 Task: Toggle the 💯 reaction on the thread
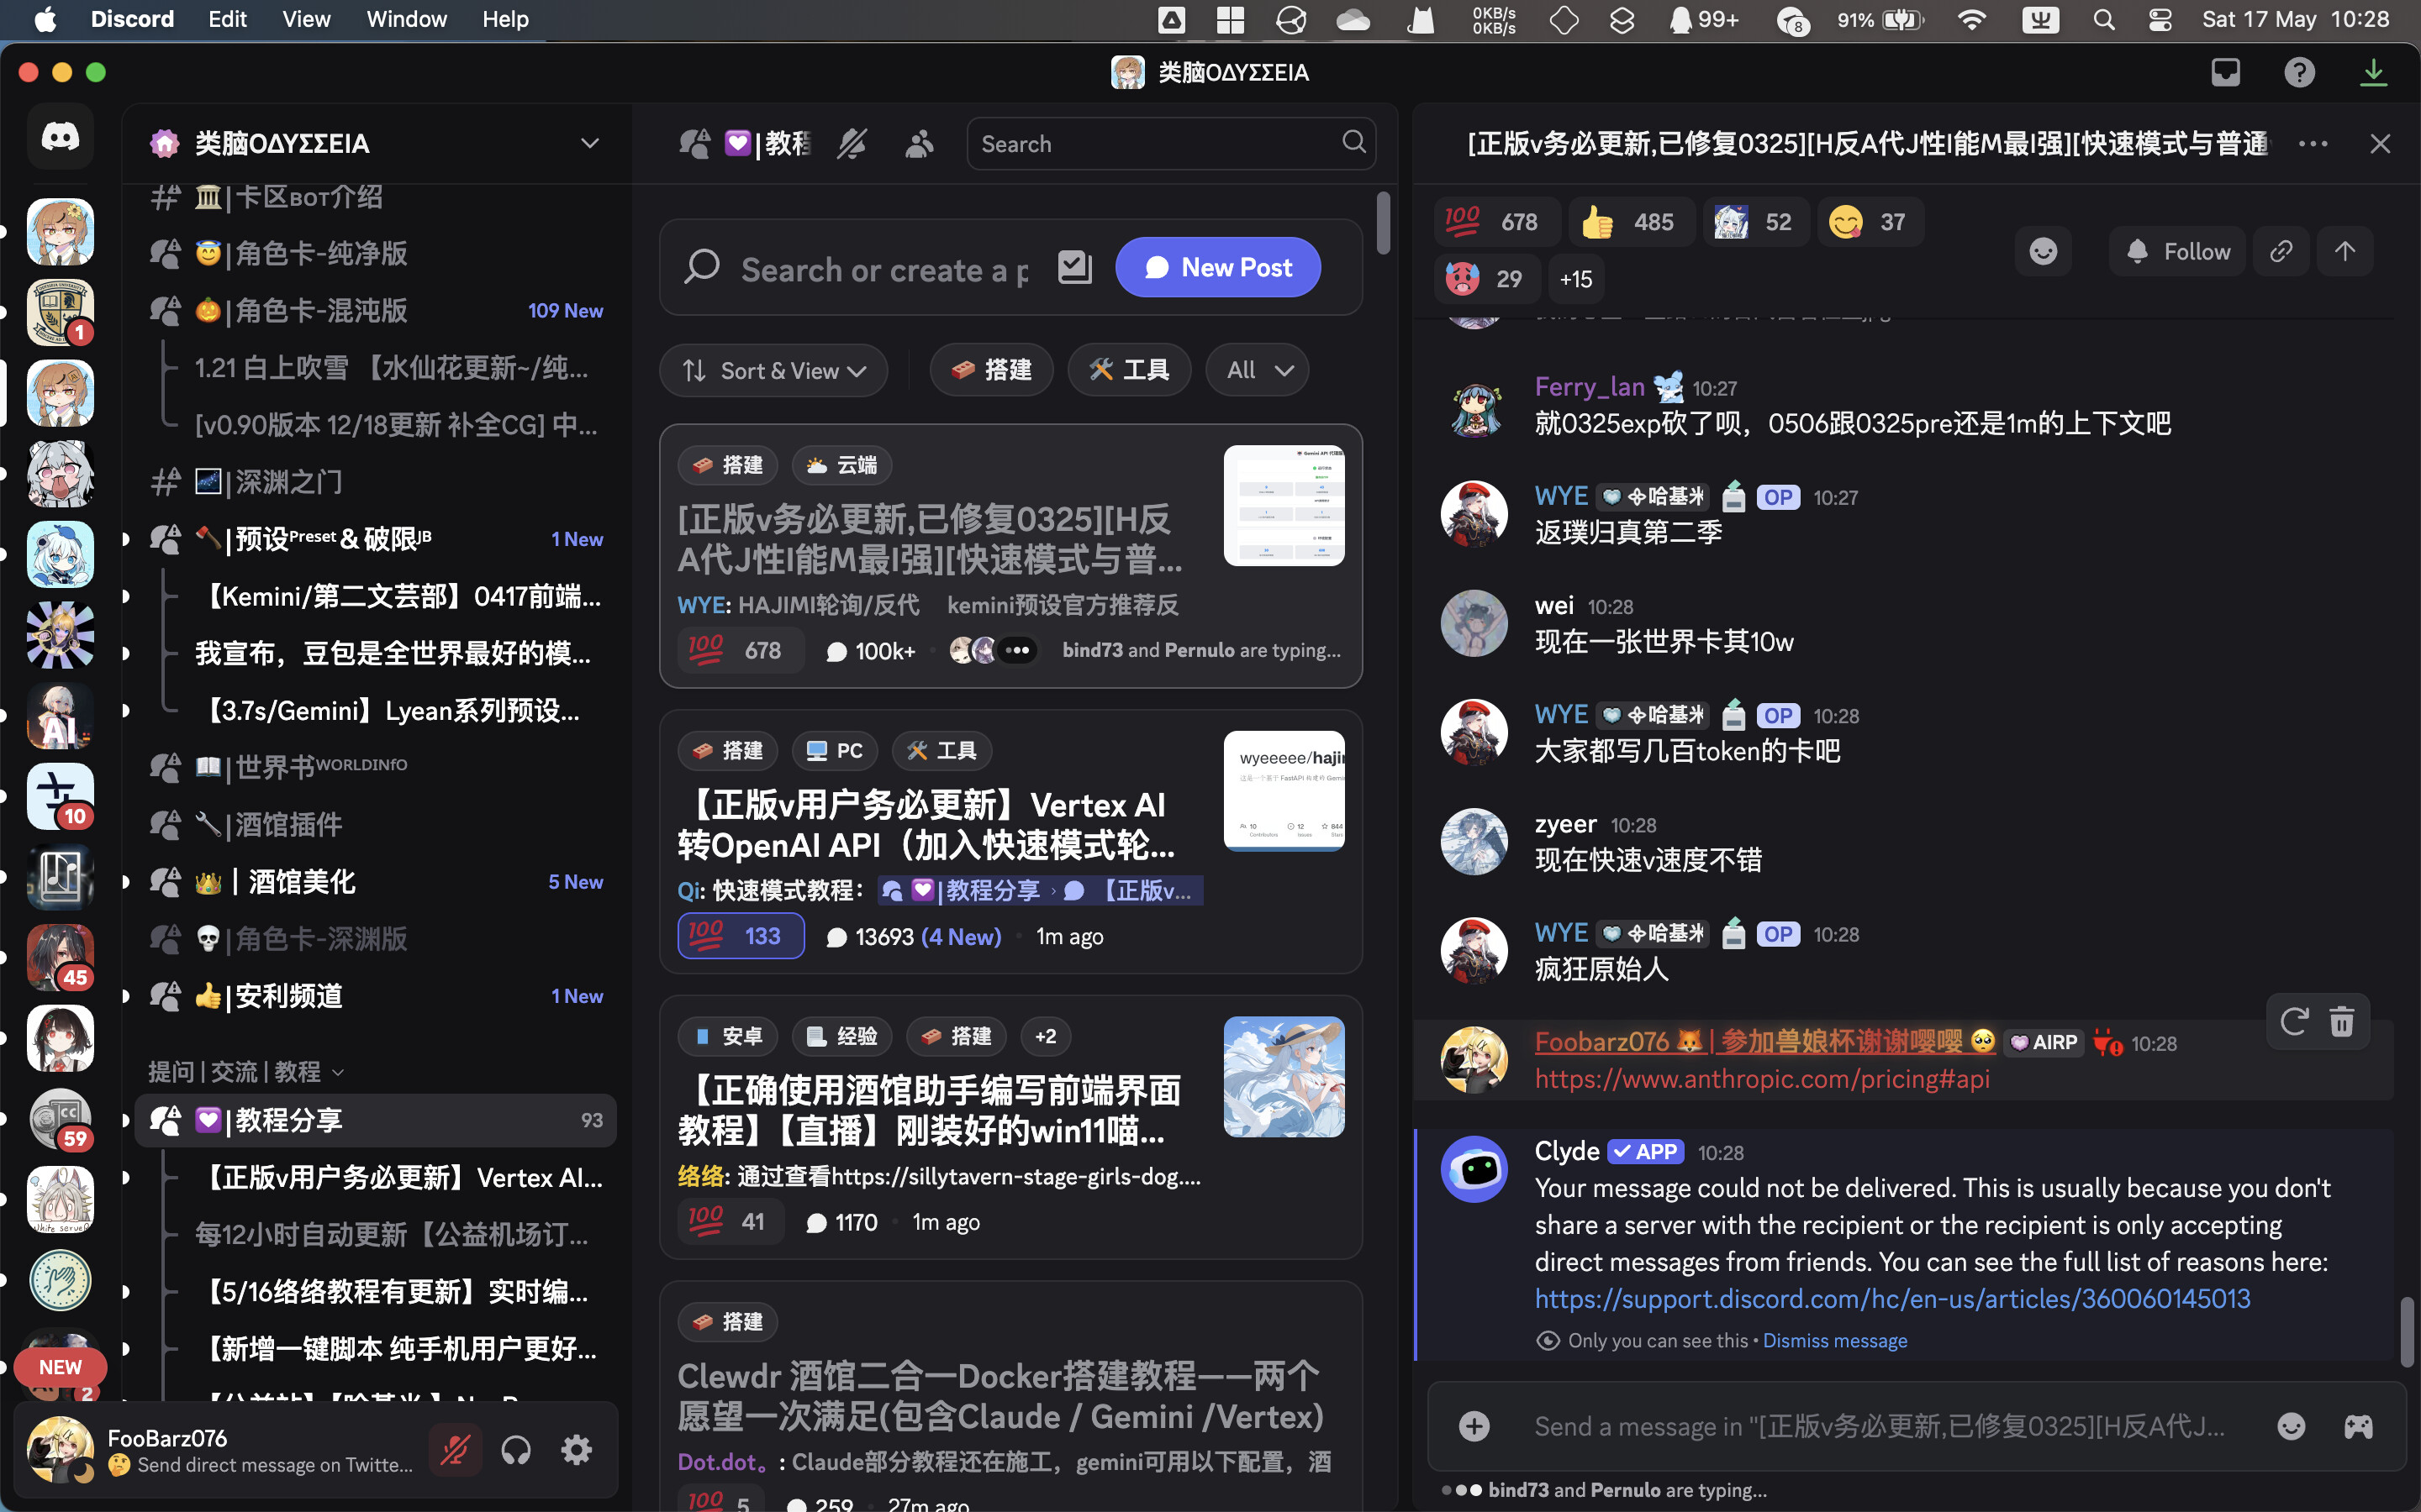(x=1495, y=221)
